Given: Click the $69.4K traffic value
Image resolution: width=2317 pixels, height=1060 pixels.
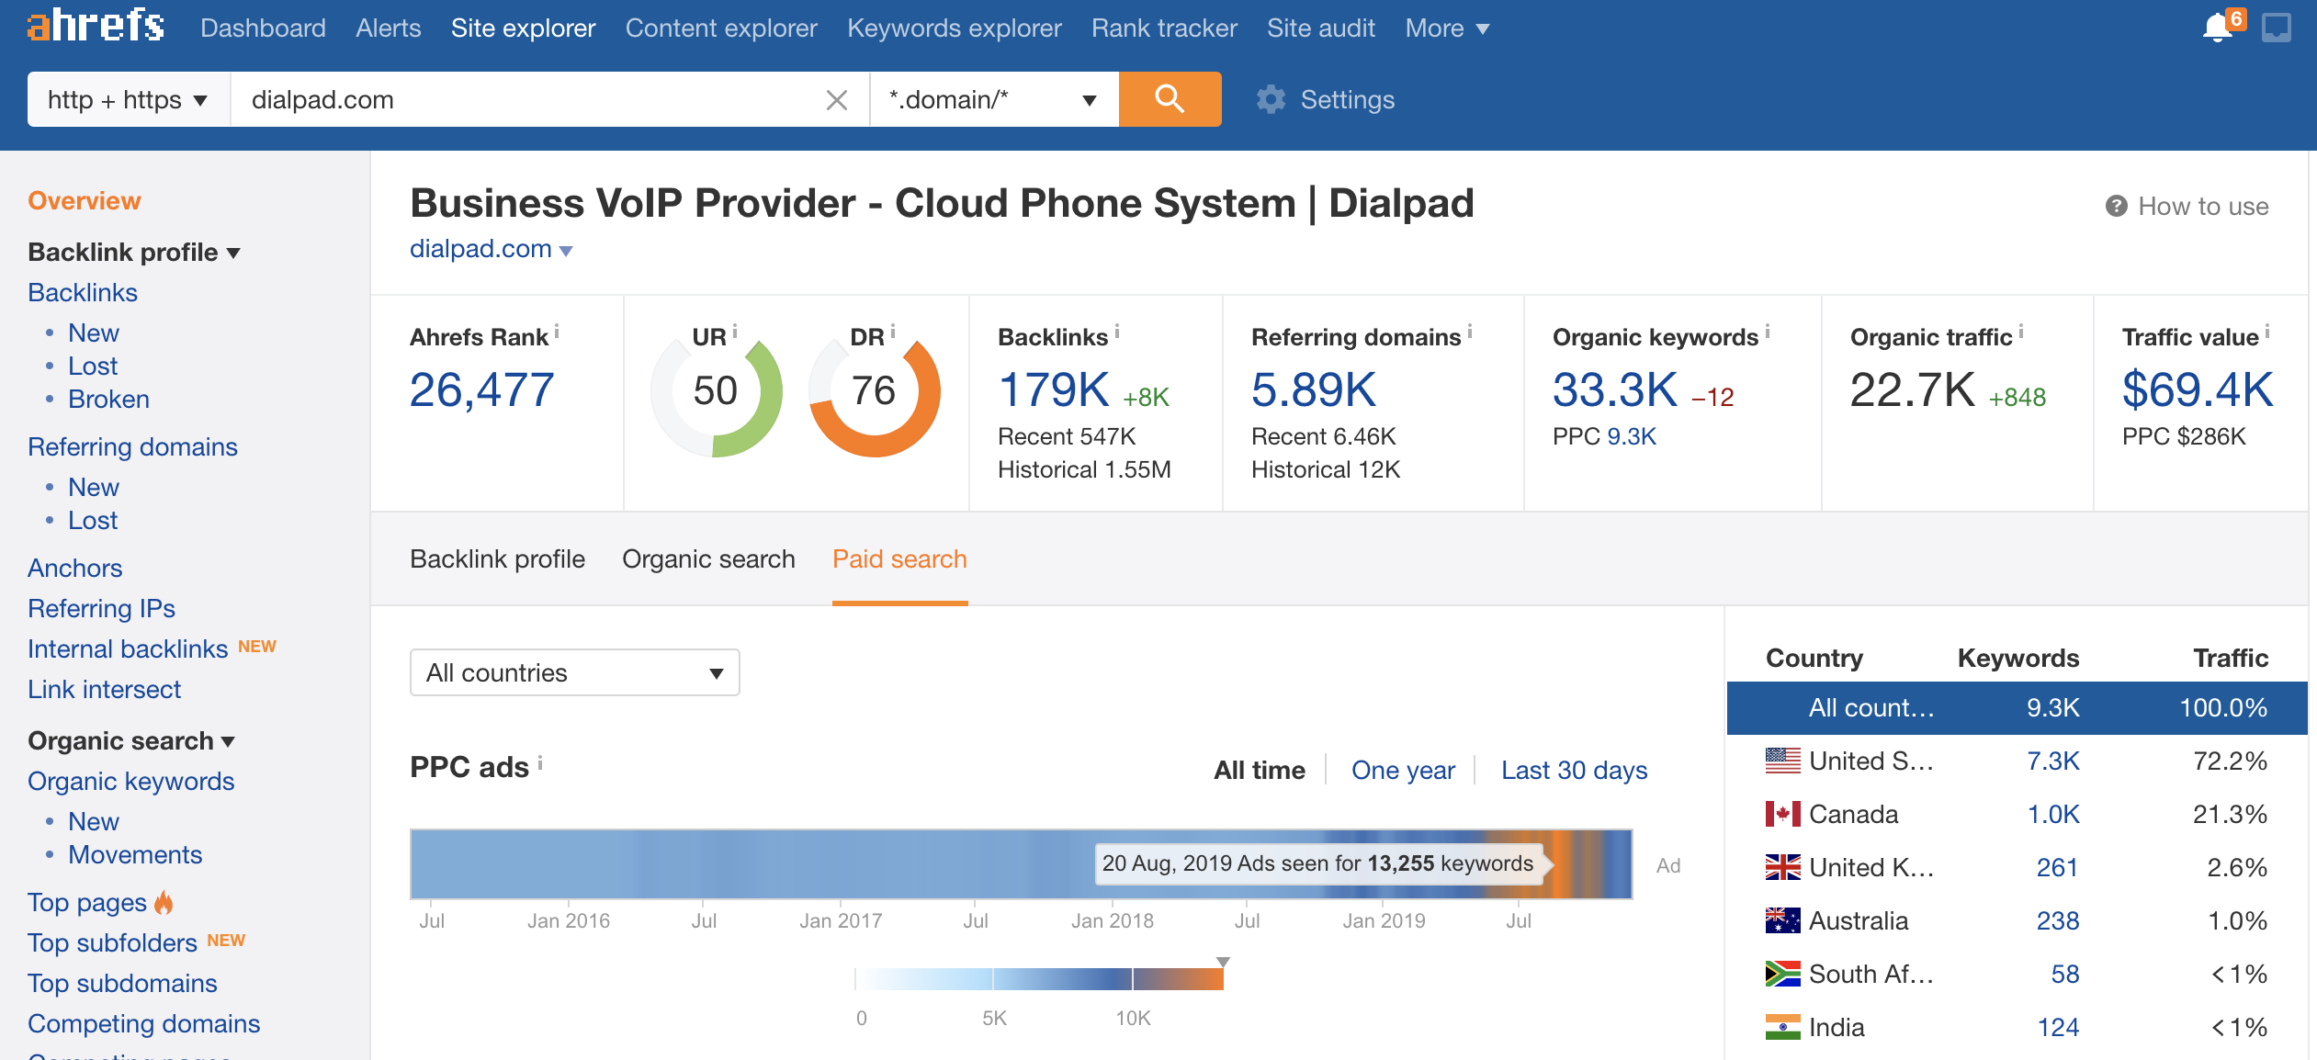Looking at the screenshot, I should click(2198, 389).
